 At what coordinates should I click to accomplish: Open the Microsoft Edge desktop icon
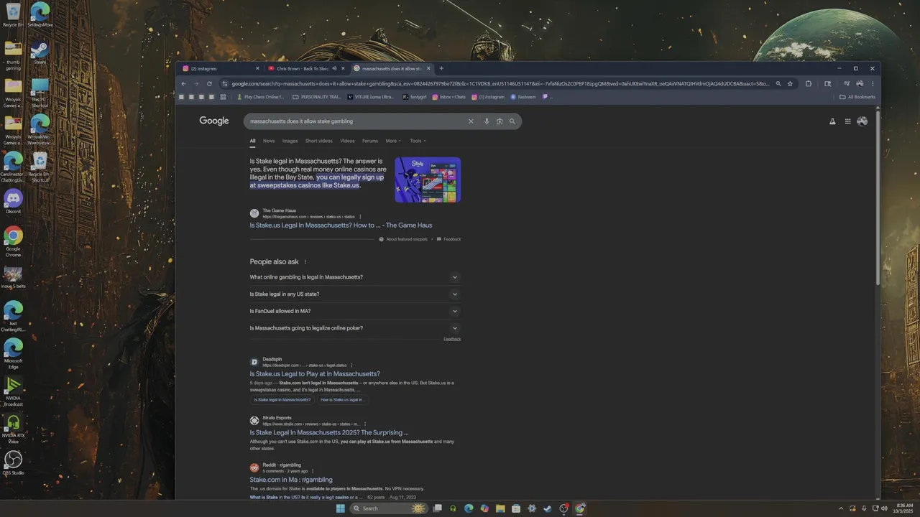[13, 354]
